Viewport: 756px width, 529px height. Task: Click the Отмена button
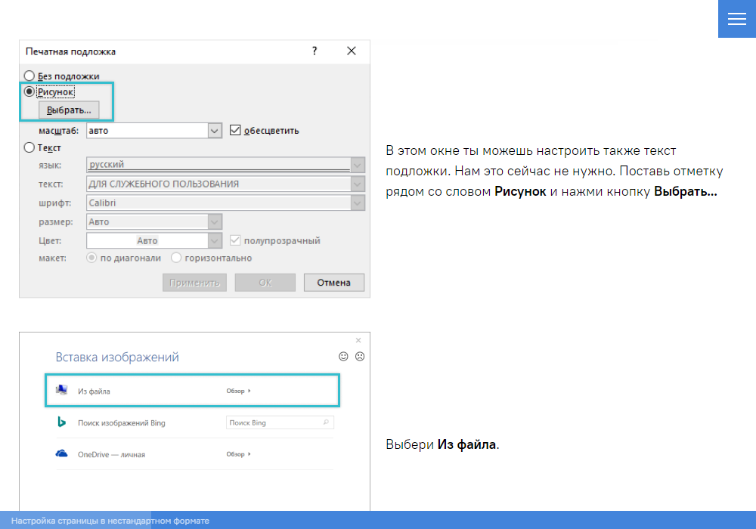[x=333, y=283]
